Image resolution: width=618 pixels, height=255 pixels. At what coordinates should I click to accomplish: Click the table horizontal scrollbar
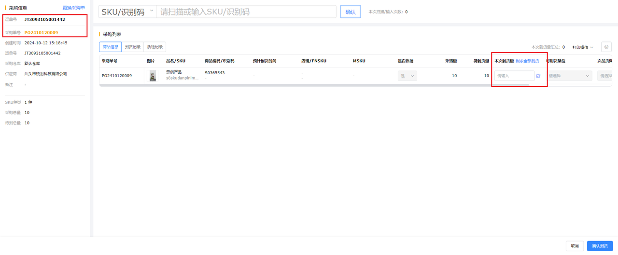pos(314,85)
